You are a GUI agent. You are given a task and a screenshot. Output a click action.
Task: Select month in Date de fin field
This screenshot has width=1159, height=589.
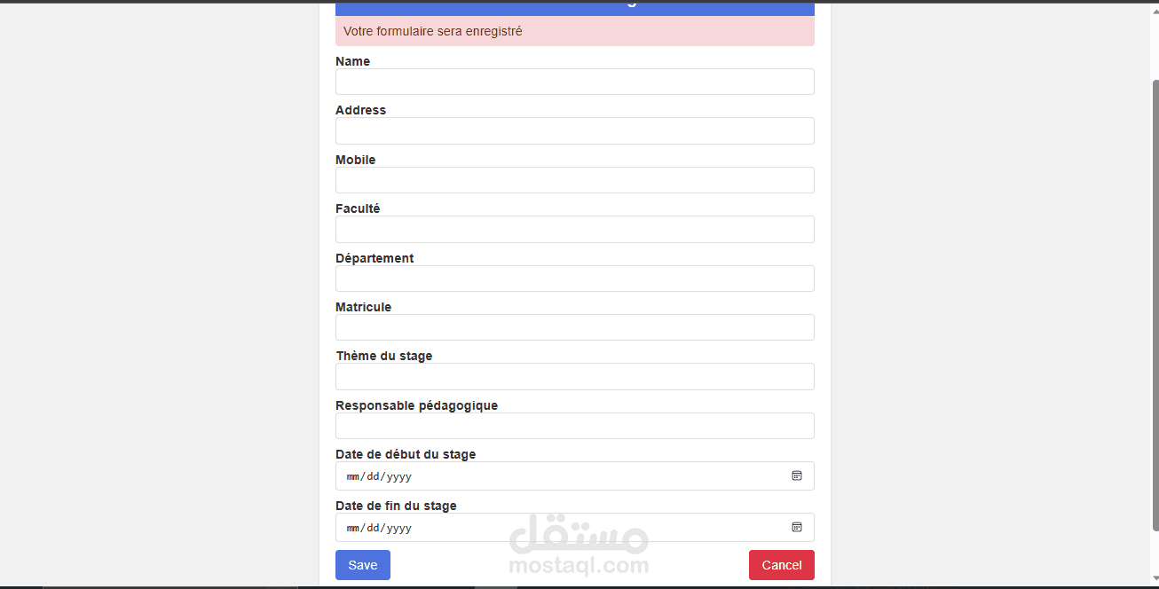click(x=353, y=528)
